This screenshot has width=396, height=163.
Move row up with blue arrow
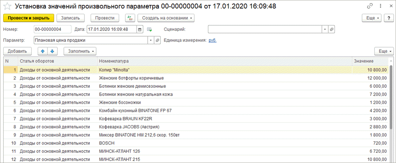pyautogui.click(x=43, y=51)
